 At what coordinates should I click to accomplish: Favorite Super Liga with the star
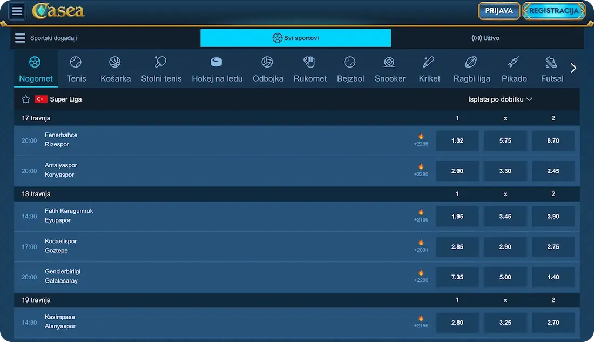pyautogui.click(x=25, y=99)
